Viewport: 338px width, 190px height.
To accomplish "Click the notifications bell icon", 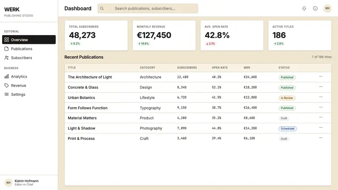I will [x=304, y=8].
